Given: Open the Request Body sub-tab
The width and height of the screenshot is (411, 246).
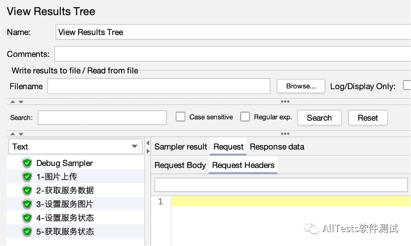Looking at the screenshot, I should (180, 165).
